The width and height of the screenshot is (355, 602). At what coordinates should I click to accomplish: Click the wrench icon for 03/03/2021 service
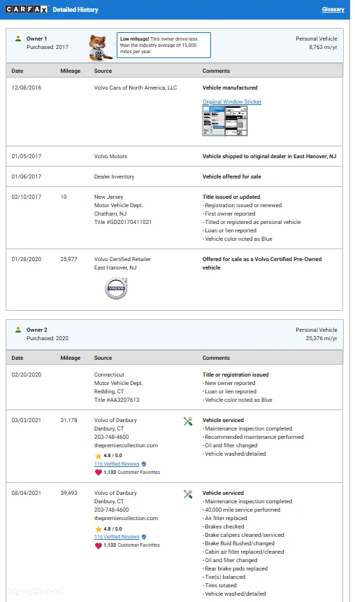(x=188, y=421)
